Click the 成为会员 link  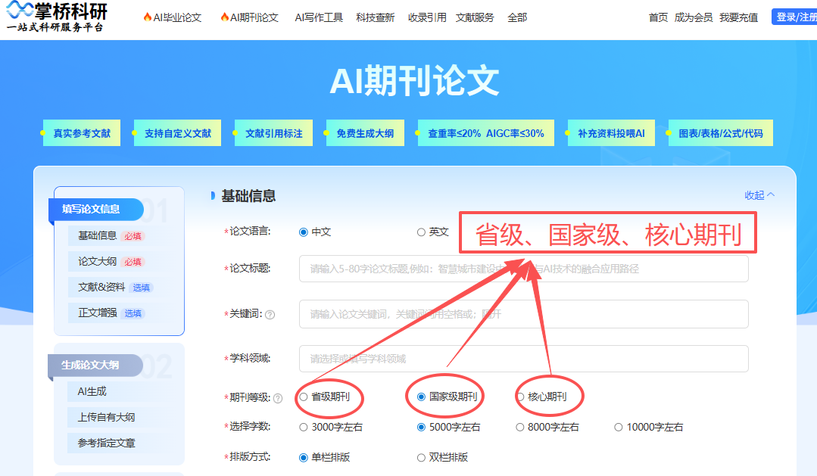(x=694, y=17)
